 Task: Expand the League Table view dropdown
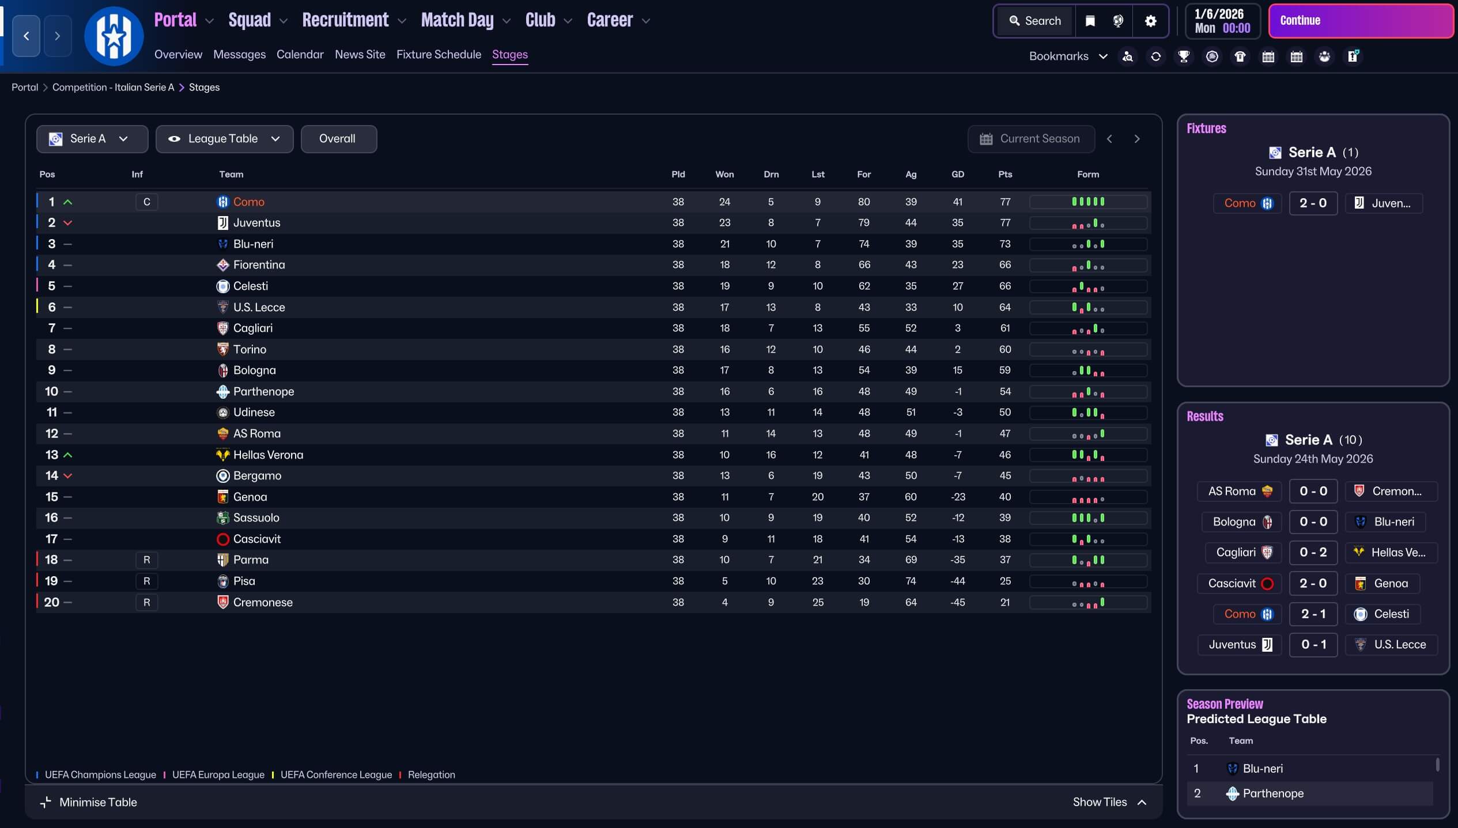click(x=224, y=139)
